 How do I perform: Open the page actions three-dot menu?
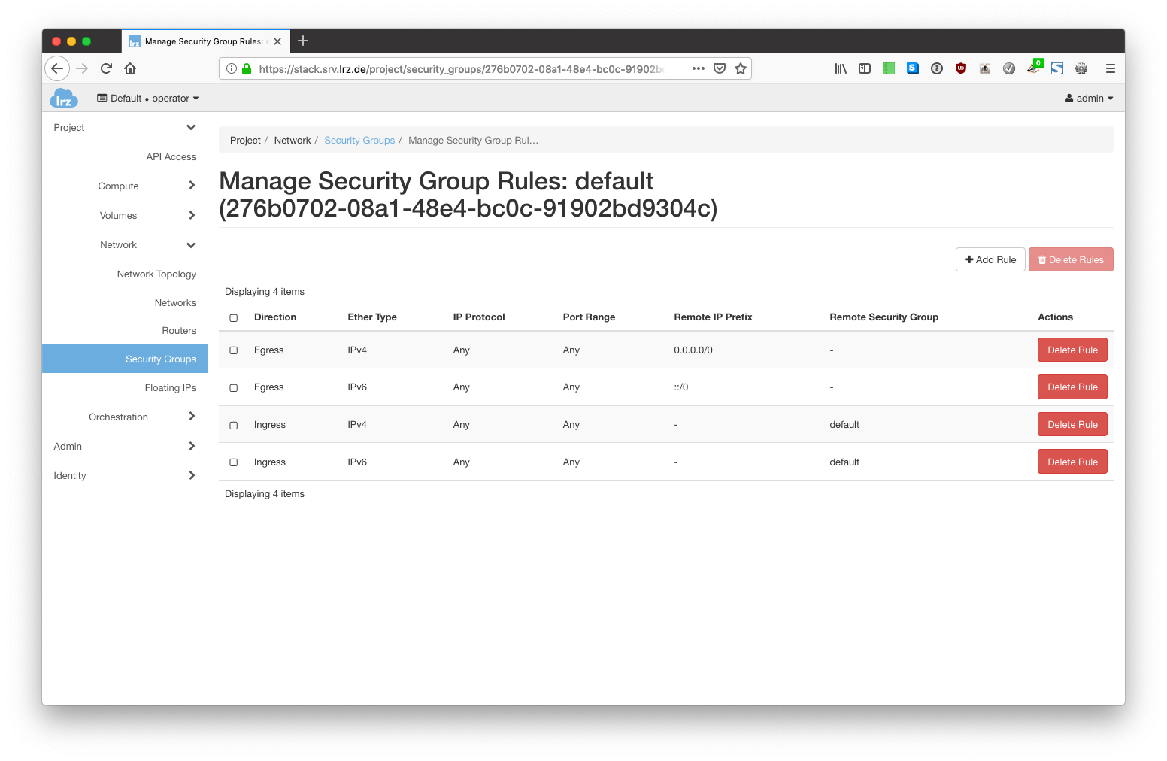699,68
